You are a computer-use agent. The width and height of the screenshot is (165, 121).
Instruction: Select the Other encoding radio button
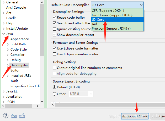(x=54, y=94)
